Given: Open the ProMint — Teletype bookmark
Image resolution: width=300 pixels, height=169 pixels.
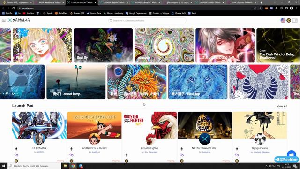Looking at the screenshot, I should click(159, 13).
